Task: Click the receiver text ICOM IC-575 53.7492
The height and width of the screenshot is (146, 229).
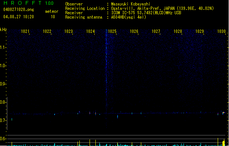Action: tap(146, 13)
